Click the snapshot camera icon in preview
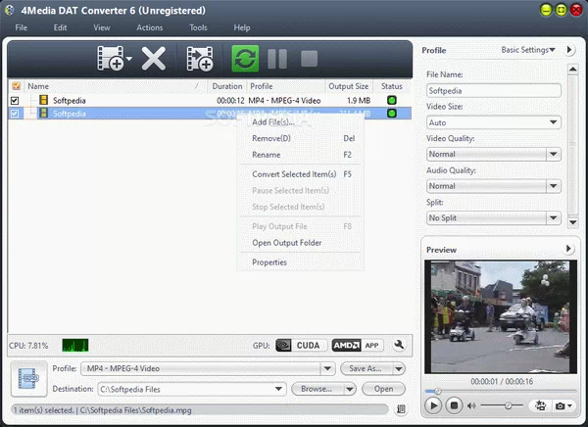The image size is (588, 427). (563, 404)
